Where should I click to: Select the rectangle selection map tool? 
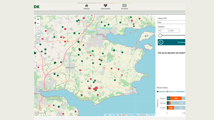[38, 36]
